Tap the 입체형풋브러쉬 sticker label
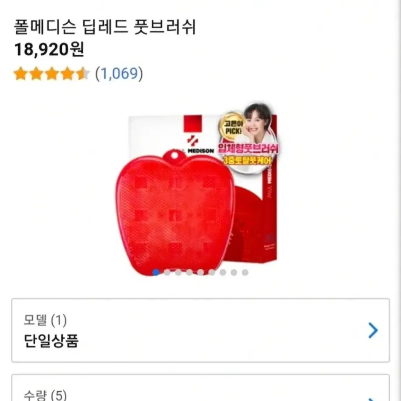401x401 pixels. click(x=248, y=148)
